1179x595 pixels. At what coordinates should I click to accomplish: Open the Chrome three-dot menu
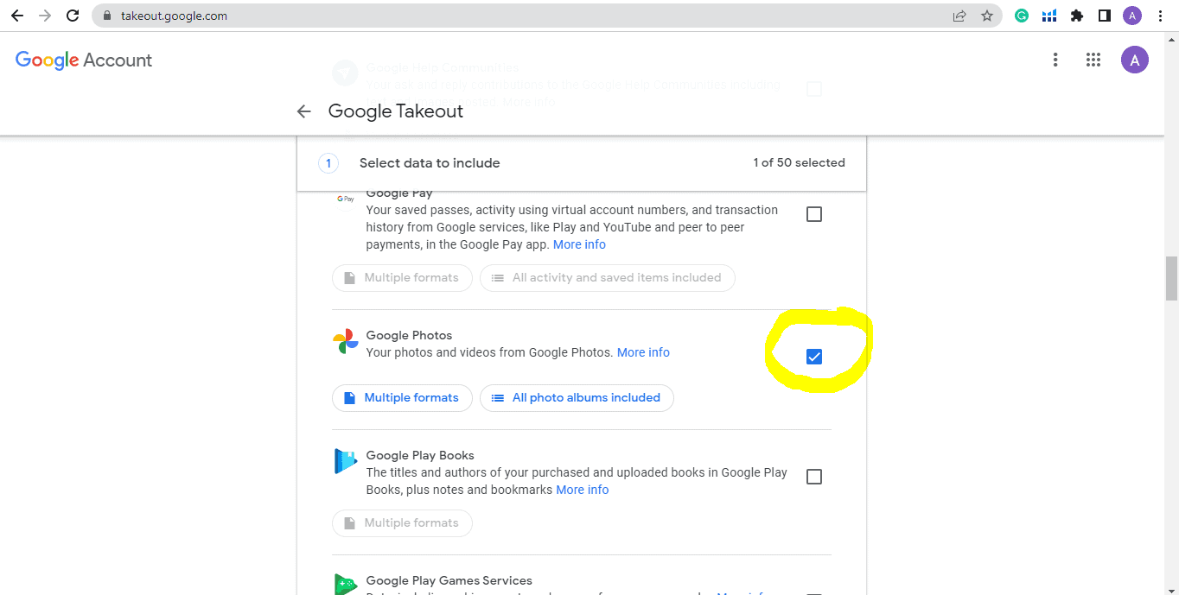(1160, 16)
